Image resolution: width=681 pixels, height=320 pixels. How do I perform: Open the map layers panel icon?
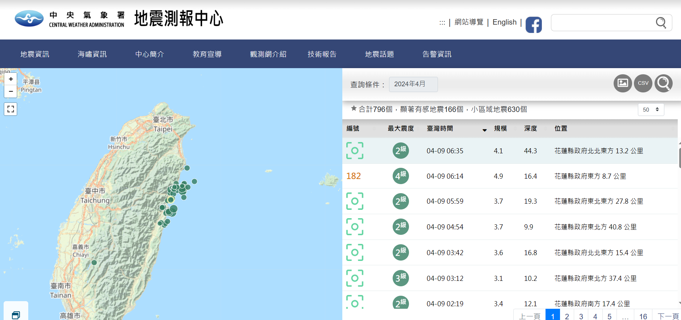click(16, 315)
